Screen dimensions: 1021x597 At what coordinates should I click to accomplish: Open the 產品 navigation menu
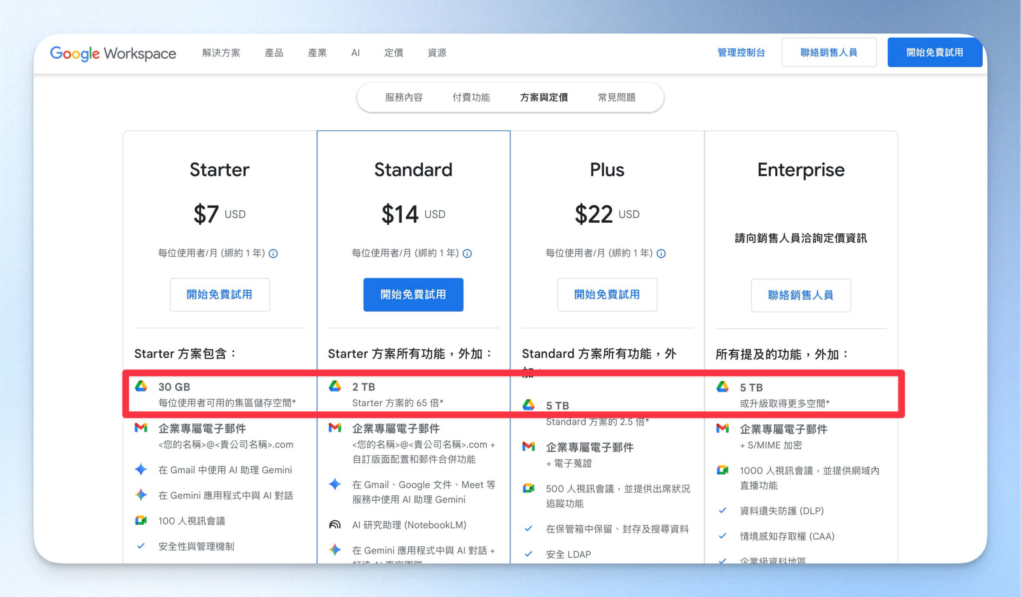[x=274, y=53]
